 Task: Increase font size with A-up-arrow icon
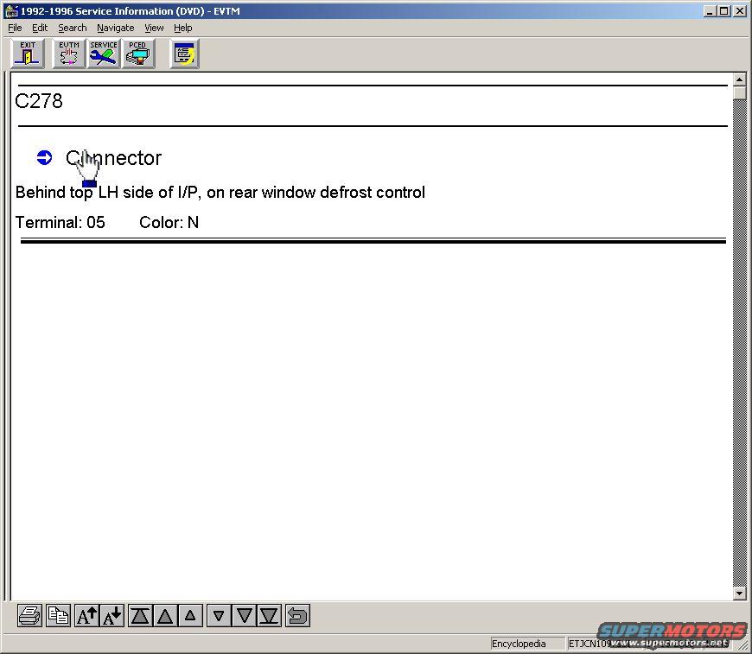87,616
